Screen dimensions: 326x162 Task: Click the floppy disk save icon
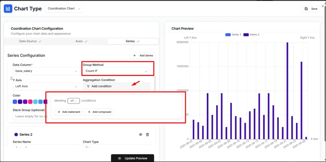click(306, 9)
